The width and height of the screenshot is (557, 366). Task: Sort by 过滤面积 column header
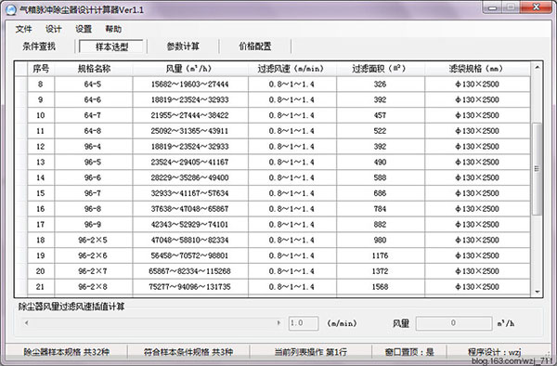380,69
